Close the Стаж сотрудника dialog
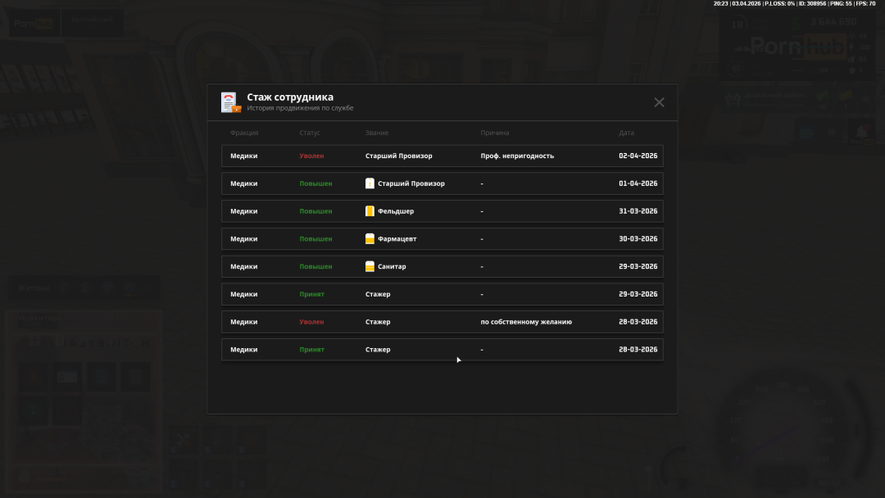This screenshot has height=498, width=885. [659, 102]
